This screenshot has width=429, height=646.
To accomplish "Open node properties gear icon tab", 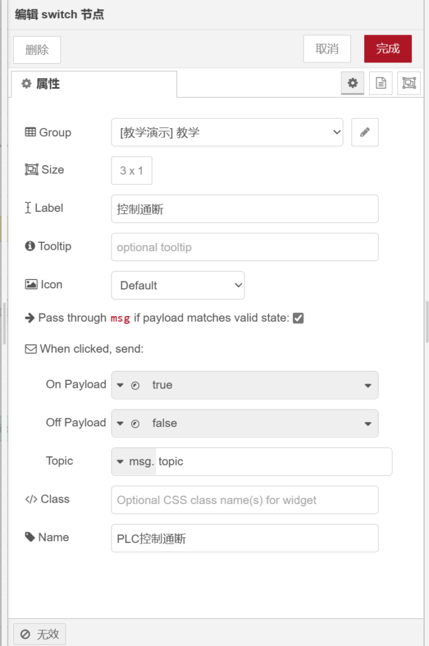I will click(x=352, y=83).
